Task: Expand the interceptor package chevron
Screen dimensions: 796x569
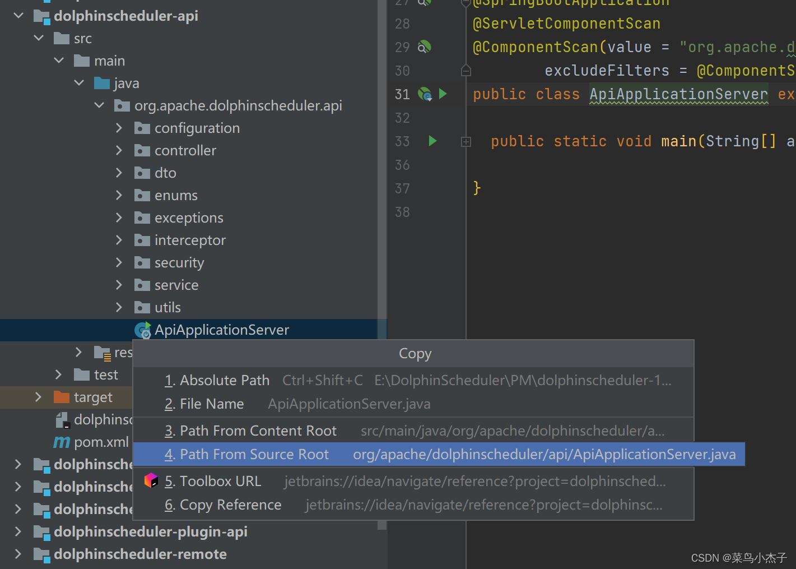Action: (x=119, y=240)
